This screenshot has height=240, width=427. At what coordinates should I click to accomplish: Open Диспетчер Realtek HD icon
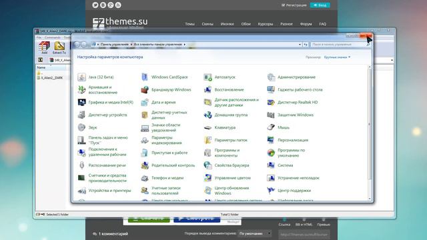click(271, 102)
